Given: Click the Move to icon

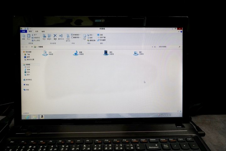Looking at the screenshot, I should point(44,37).
